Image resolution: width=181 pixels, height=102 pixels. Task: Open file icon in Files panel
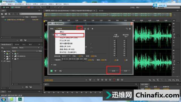(2, 14)
